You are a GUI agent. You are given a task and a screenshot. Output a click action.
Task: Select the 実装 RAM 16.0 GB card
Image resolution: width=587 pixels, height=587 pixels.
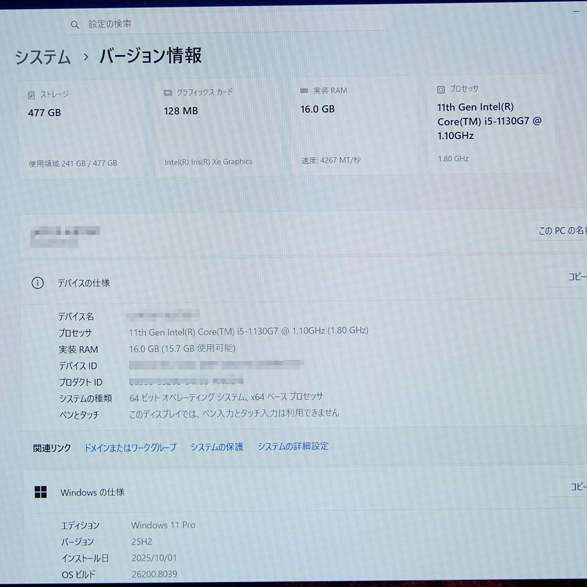(354, 126)
